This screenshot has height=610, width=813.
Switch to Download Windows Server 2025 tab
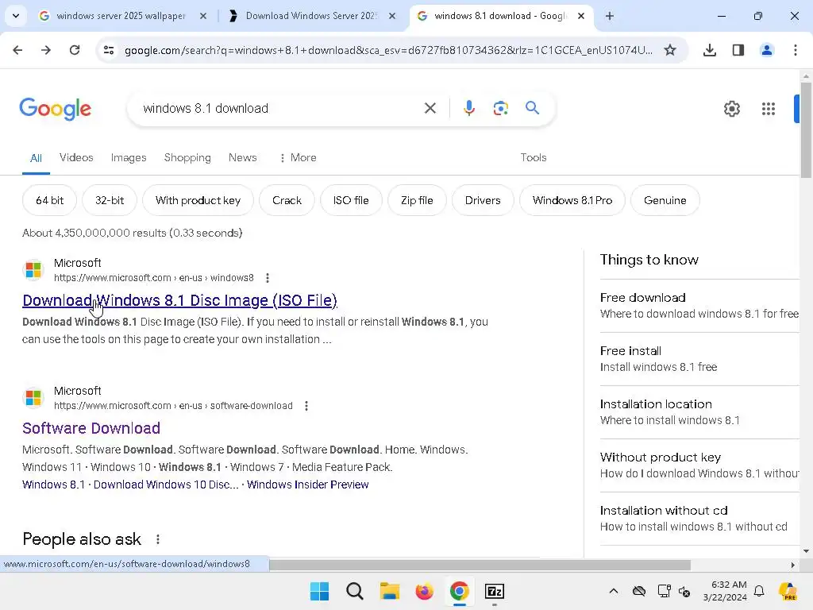(x=311, y=16)
